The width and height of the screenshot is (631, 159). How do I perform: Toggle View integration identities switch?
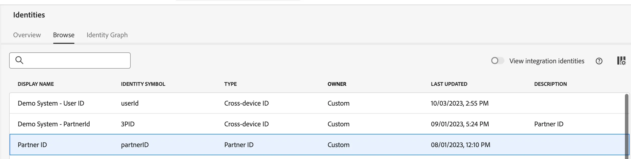(x=497, y=61)
